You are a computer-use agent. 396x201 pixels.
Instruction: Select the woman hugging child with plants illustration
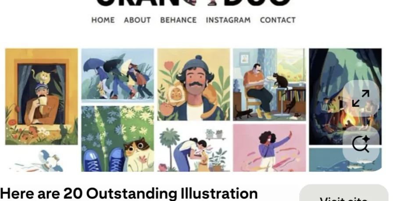194,148
